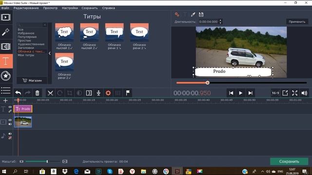Collapse the titles category panel arrow

pos(50,53)
